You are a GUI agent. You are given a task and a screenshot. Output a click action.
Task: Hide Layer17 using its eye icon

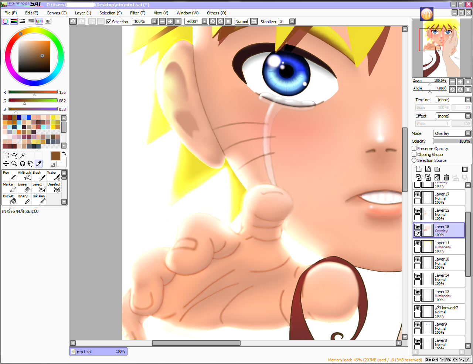pyautogui.click(x=417, y=194)
